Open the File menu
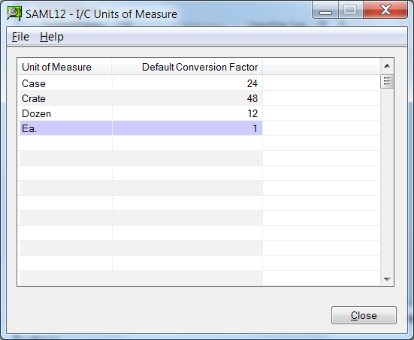This screenshot has height=340, width=414. click(x=20, y=37)
